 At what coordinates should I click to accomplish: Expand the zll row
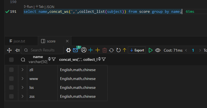pyautogui.click(x=23, y=70)
